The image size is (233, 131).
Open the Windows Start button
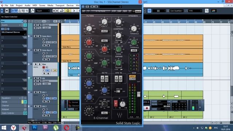click(x=4, y=128)
